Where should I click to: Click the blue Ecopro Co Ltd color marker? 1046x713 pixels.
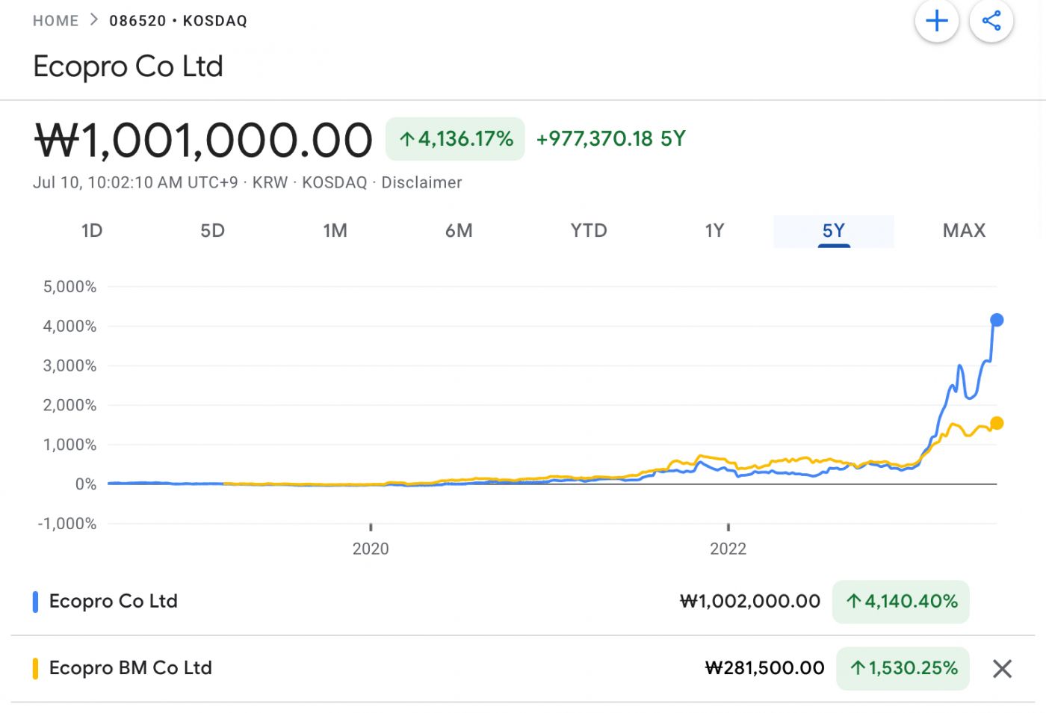pos(35,602)
